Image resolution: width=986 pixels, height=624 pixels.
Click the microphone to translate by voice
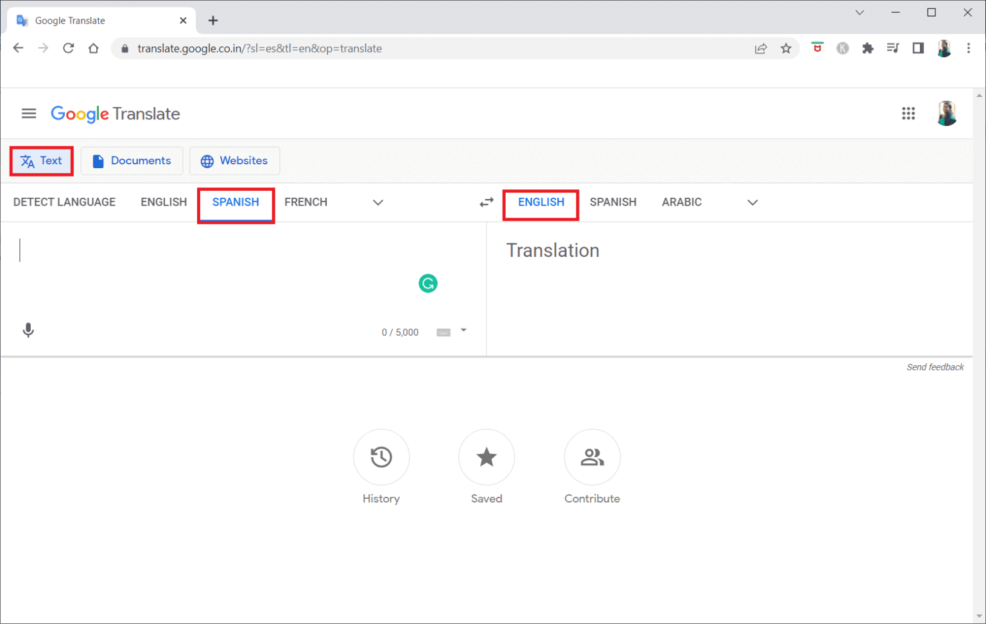[x=28, y=329]
